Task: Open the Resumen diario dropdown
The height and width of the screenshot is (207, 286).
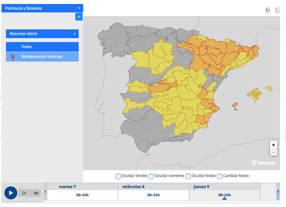Action: pos(42,34)
